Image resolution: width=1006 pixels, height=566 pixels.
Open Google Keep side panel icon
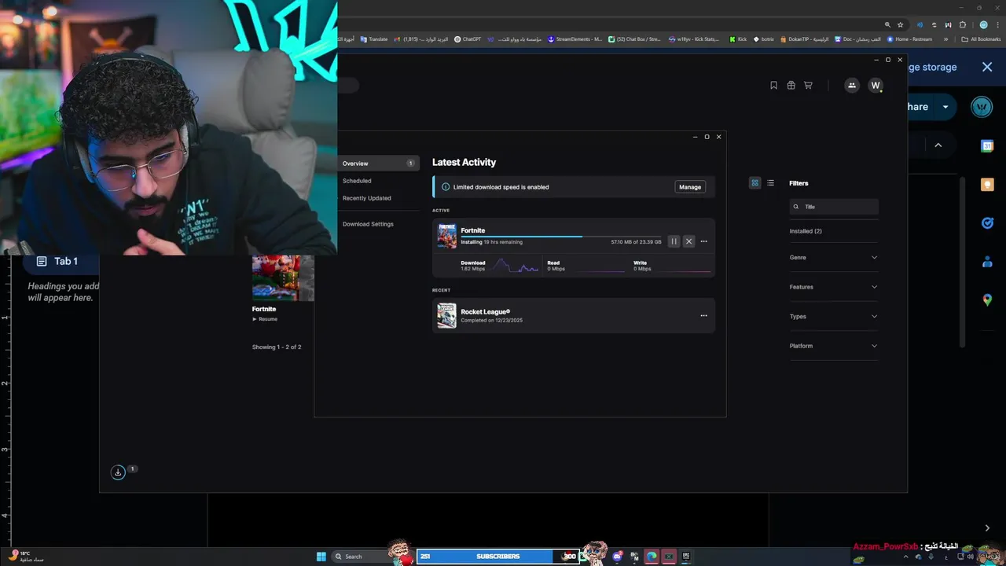pyautogui.click(x=987, y=185)
